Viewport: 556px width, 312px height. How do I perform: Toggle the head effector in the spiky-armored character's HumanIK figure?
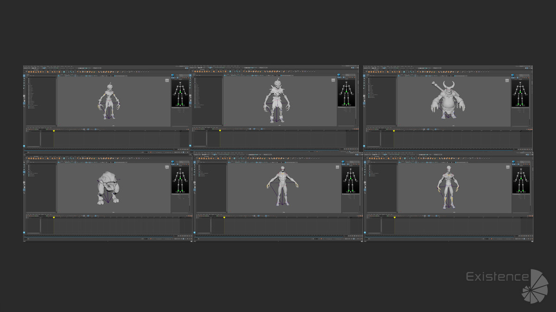tap(345, 83)
